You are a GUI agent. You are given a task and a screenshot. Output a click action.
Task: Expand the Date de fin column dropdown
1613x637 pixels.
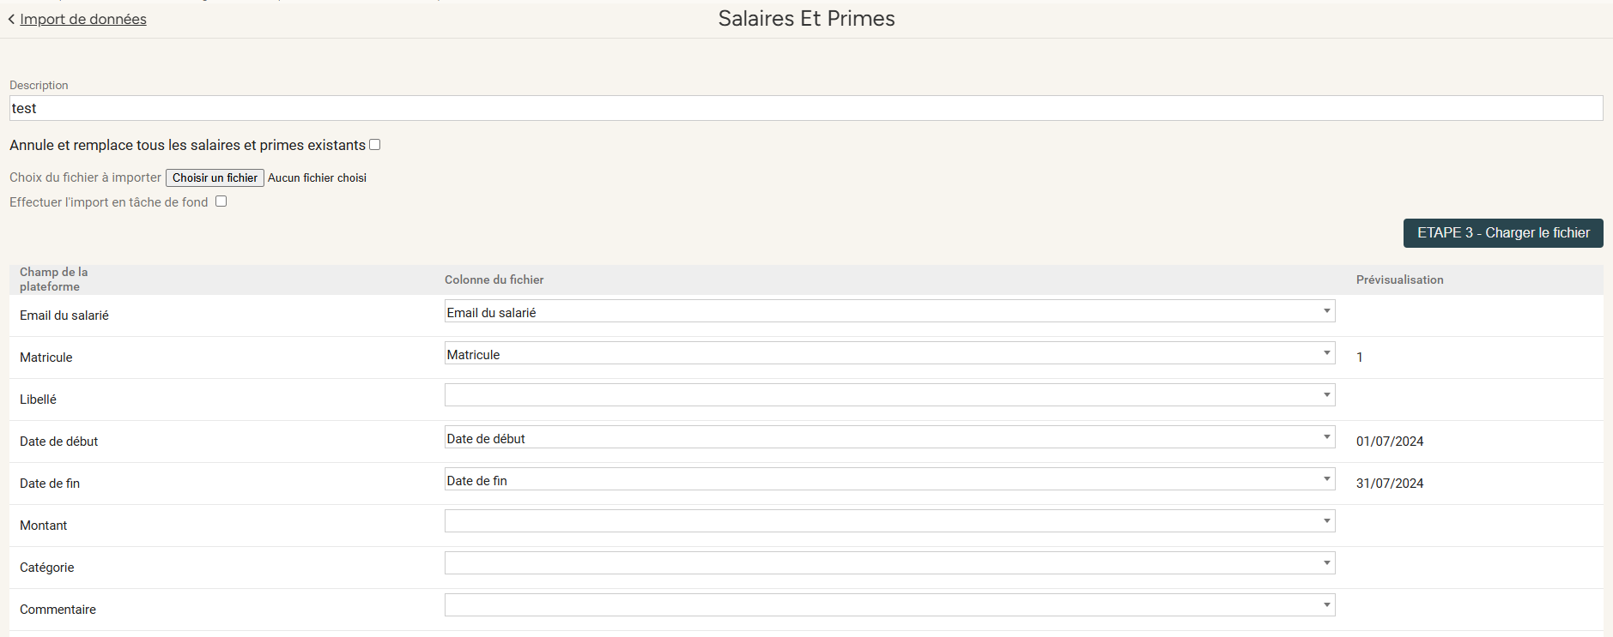[889, 479]
